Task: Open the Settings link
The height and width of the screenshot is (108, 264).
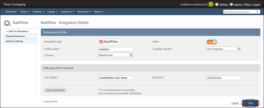Action: 224,4
